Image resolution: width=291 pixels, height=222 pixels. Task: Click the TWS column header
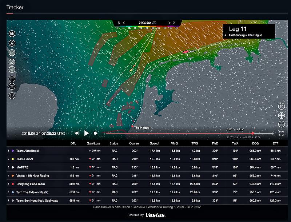195,143
